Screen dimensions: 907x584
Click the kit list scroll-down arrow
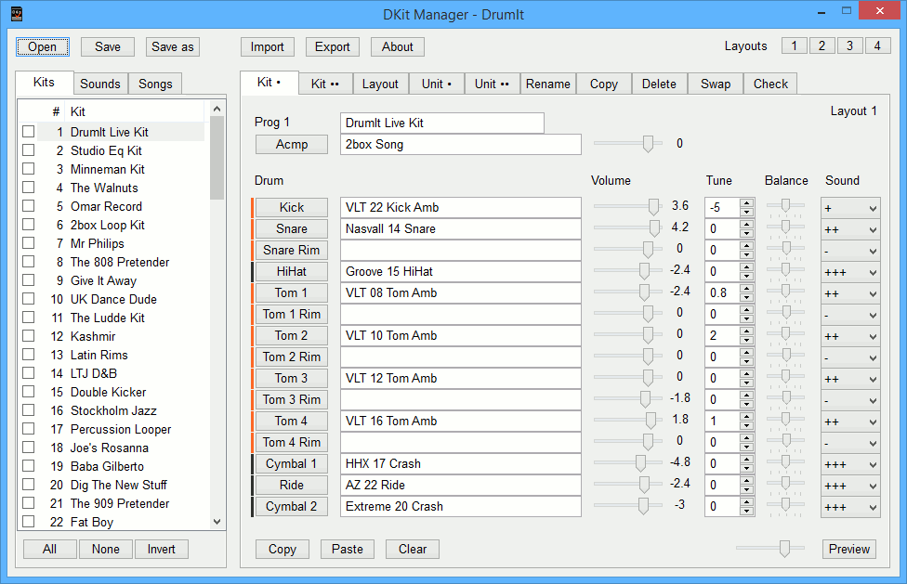(x=217, y=522)
